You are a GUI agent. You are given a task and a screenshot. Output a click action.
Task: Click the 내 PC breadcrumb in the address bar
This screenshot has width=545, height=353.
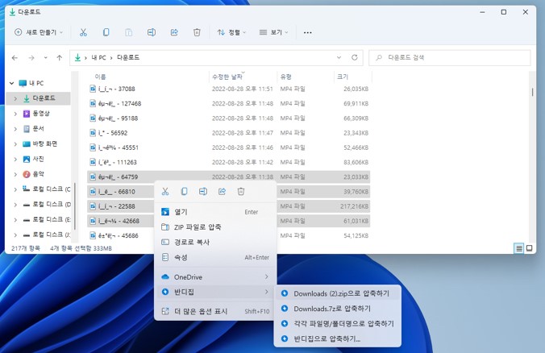[x=98, y=58]
